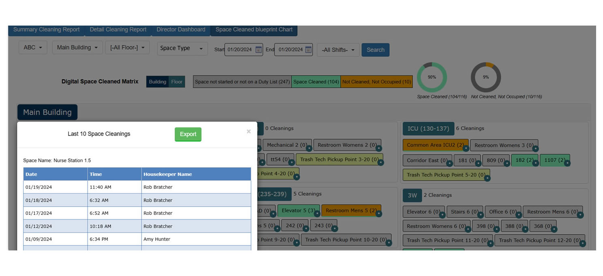
Task: Switch matrix view to Floor
Action: coord(177,82)
